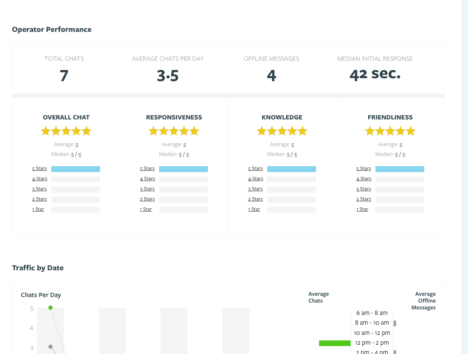This screenshot has height=354, width=468.
Task: Click the Friendliness star rating row
Action: pos(390,131)
